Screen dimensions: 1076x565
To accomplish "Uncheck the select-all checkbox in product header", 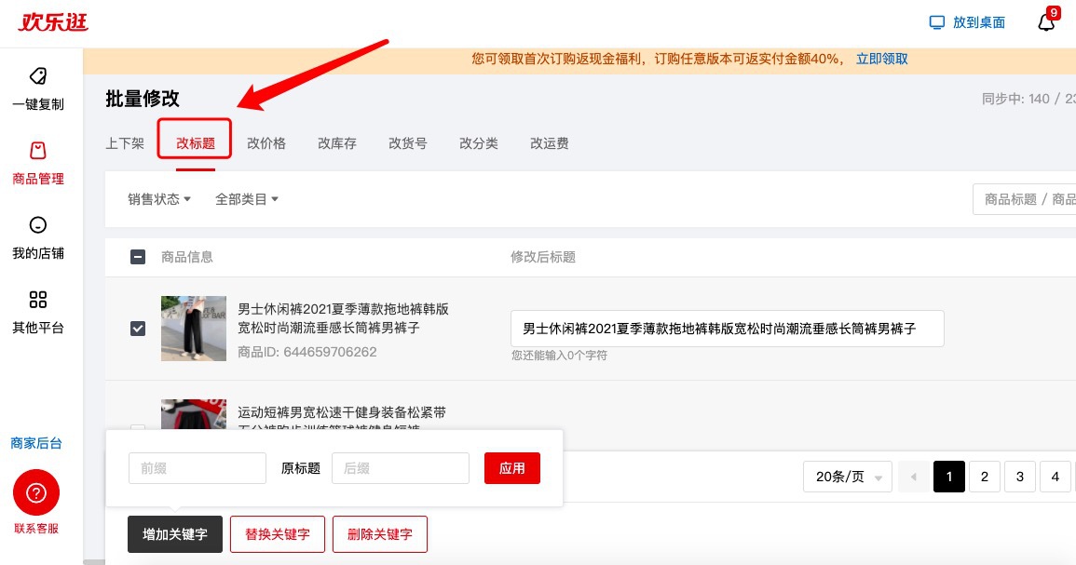I will click(137, 257).
